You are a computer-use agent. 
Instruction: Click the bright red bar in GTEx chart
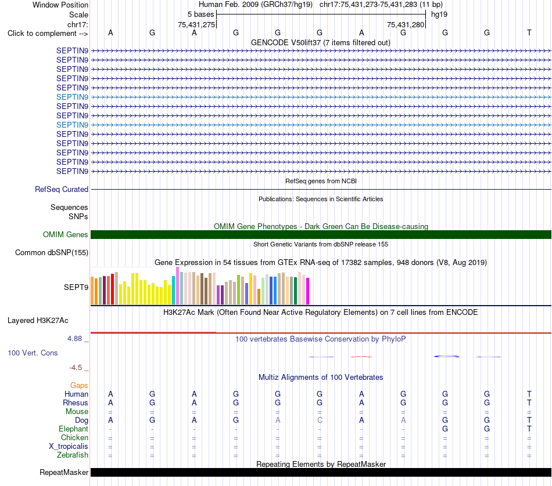point(112,289)
